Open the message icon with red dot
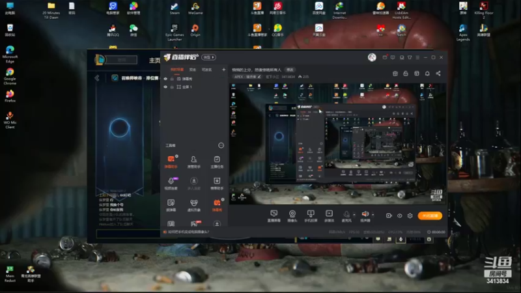Image resolution: width=521 pixels, height=293 pixels. (x=385, y=57)
